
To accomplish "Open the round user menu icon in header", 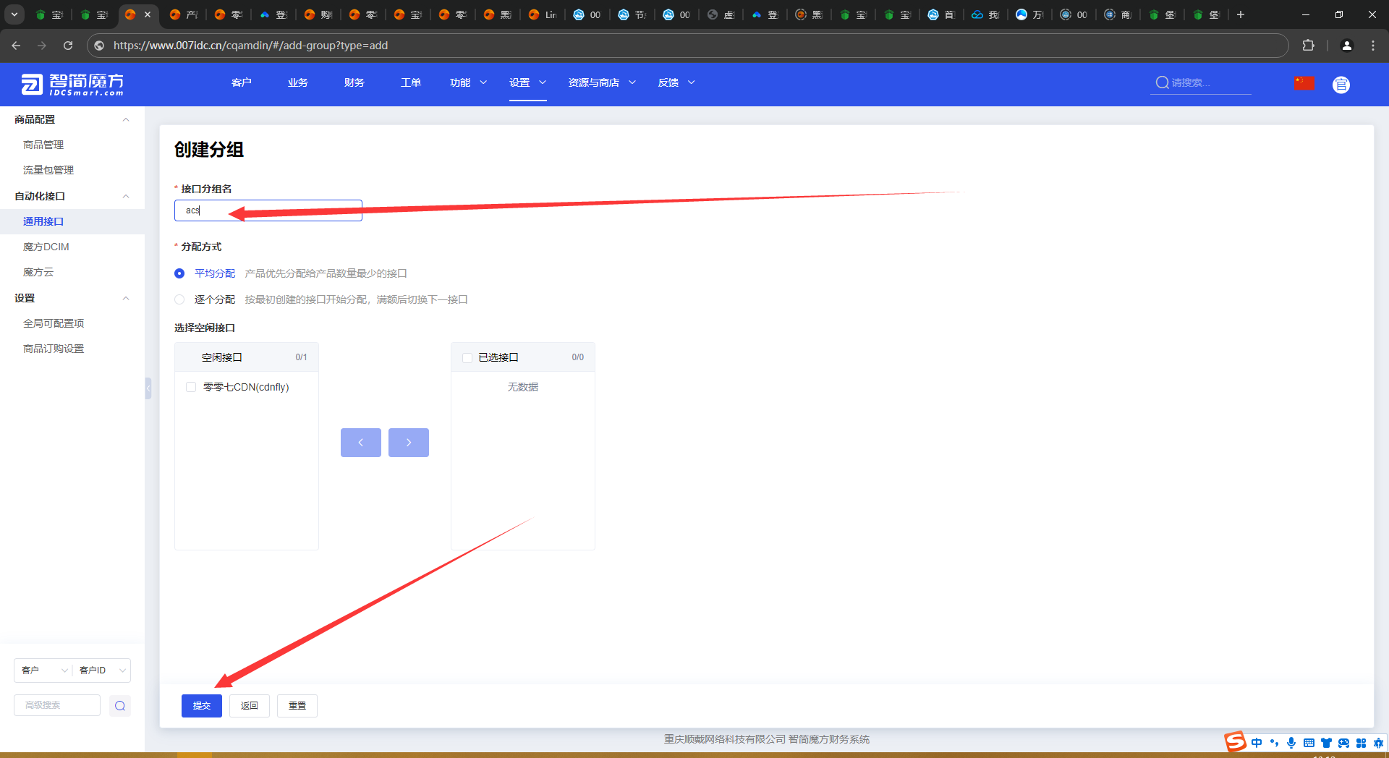I will [x=1341, y=85].
